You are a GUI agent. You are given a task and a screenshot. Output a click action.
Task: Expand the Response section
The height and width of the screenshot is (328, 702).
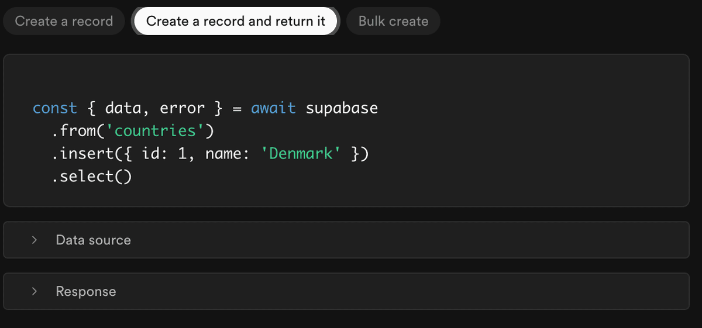(345, 291)
